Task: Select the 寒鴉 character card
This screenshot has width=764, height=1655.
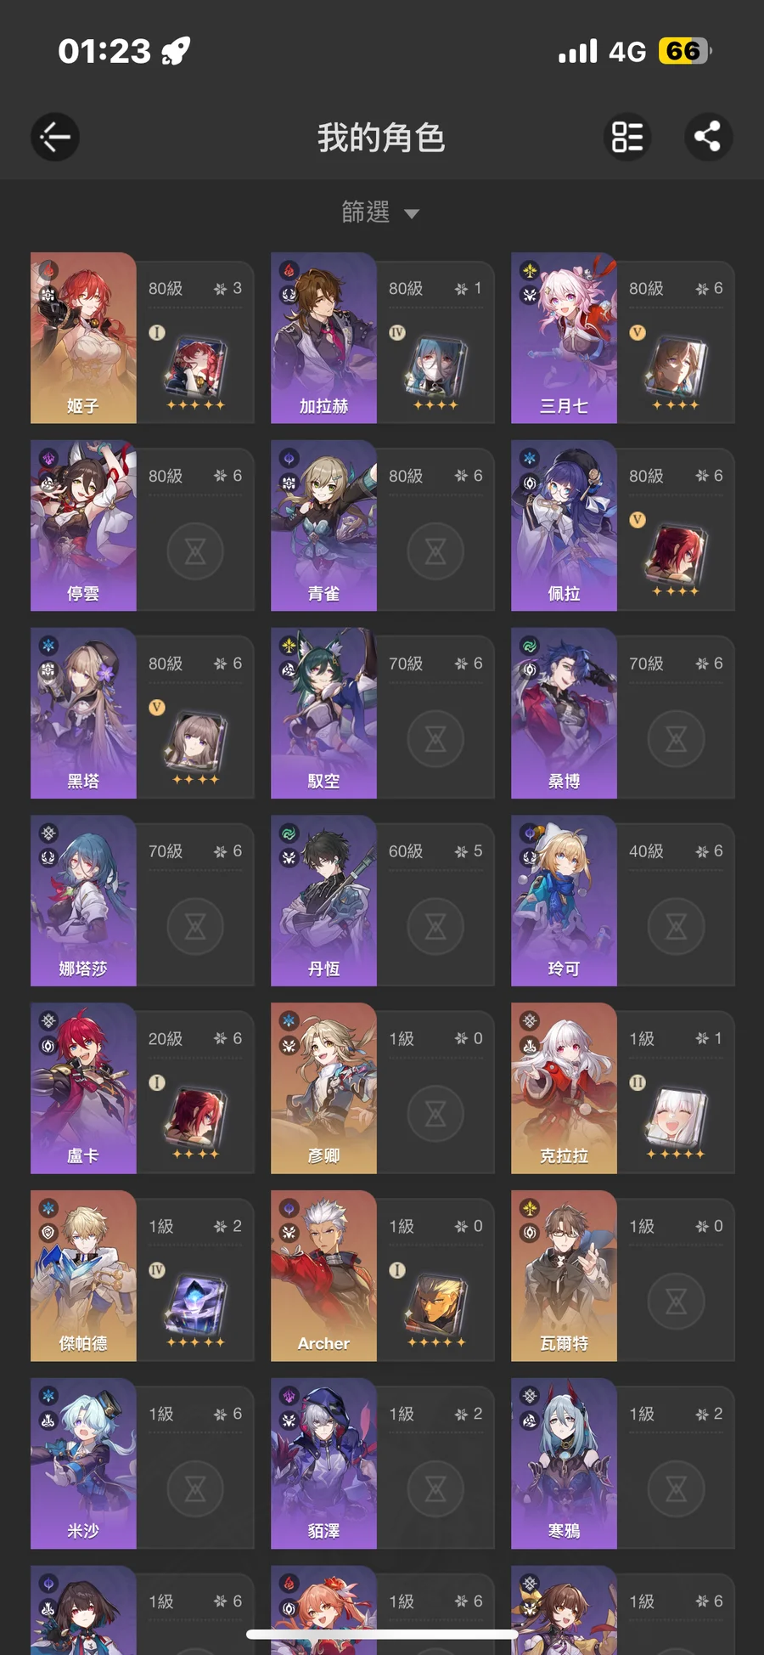Action: pos(622,1463)
